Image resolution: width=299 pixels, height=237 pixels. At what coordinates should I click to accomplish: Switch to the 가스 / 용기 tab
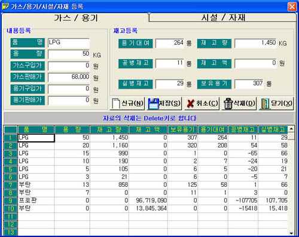(x=76, y=18)
